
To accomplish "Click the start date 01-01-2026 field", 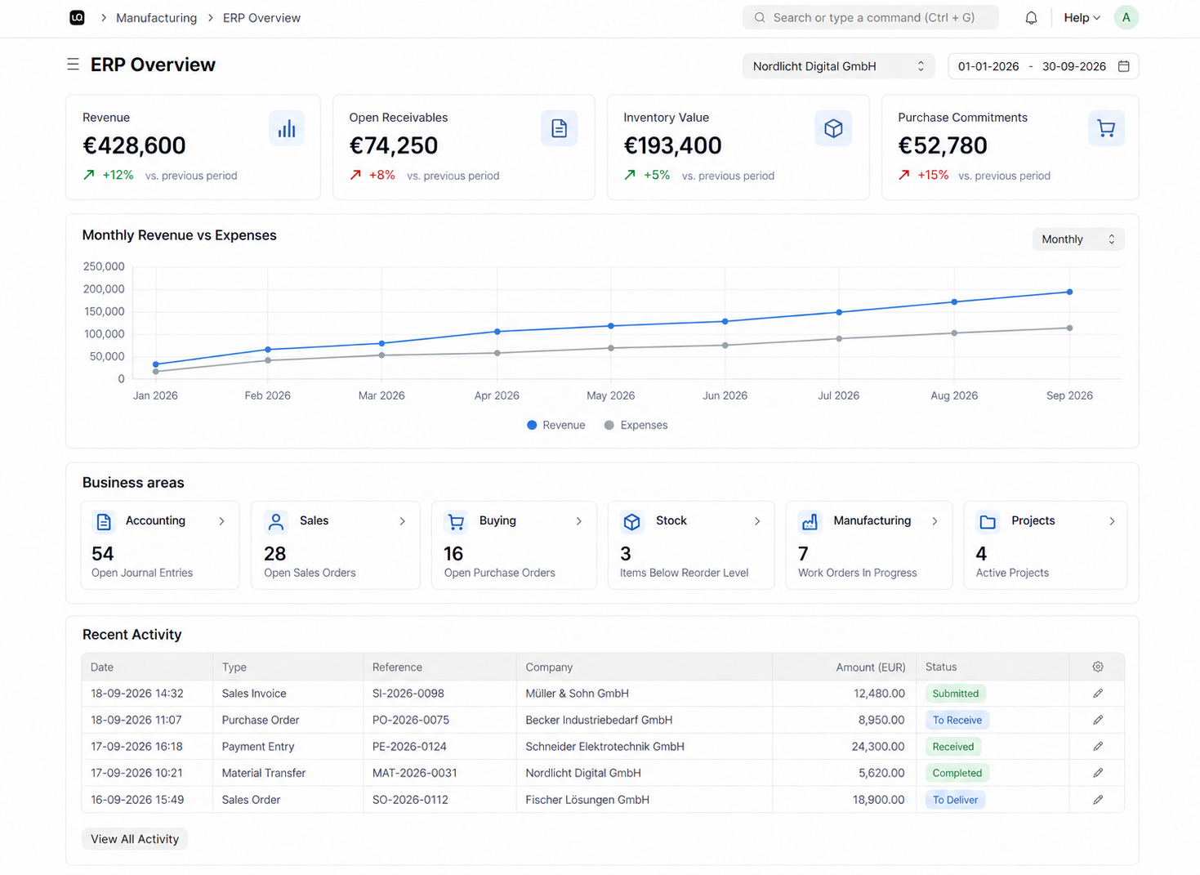I will 988,66.
